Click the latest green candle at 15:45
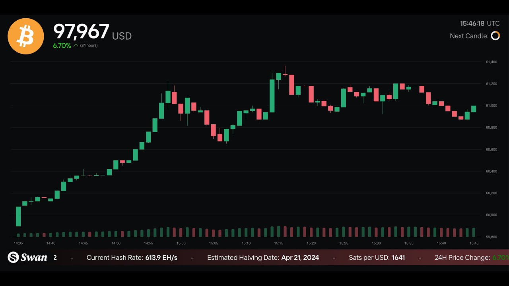Screen dimensions: 509x286 tap(474, 108)
